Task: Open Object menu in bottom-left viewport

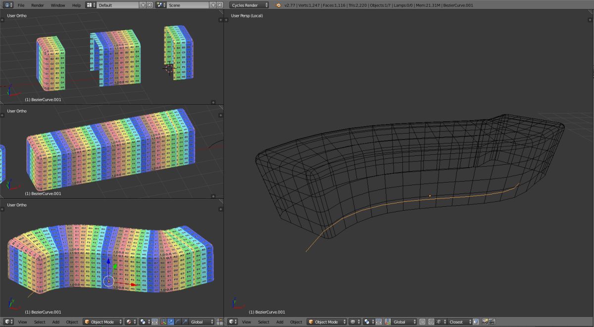Action: click(x=72, y=322)
